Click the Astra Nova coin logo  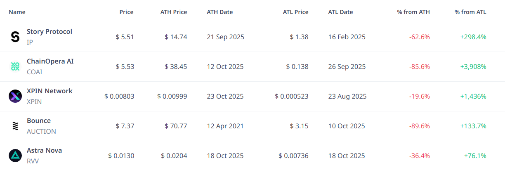click(x=15, y=156)
